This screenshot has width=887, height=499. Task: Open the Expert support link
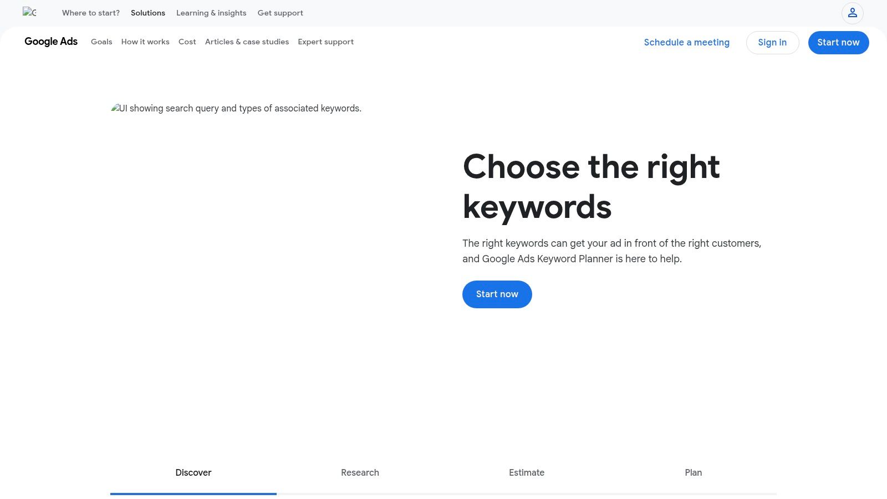click(325, 42)
